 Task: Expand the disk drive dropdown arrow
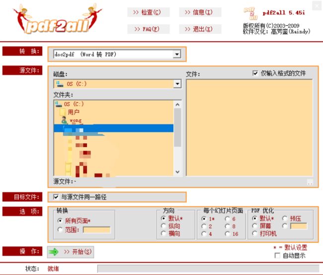[x=177, y=84]
